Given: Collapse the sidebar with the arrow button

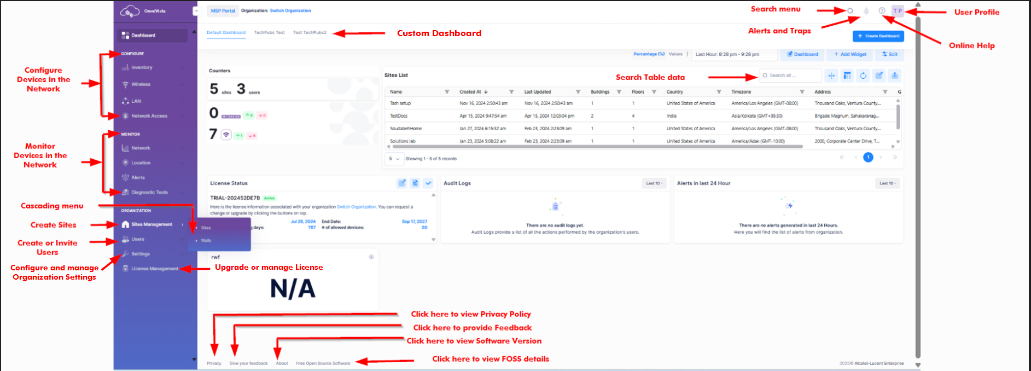Looking at the screenshot, I should pos(196,11).
